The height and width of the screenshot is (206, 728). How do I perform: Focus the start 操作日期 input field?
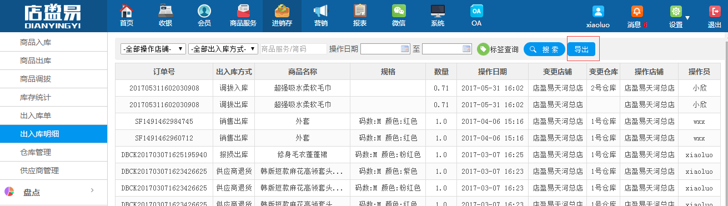tap(385, 49)
